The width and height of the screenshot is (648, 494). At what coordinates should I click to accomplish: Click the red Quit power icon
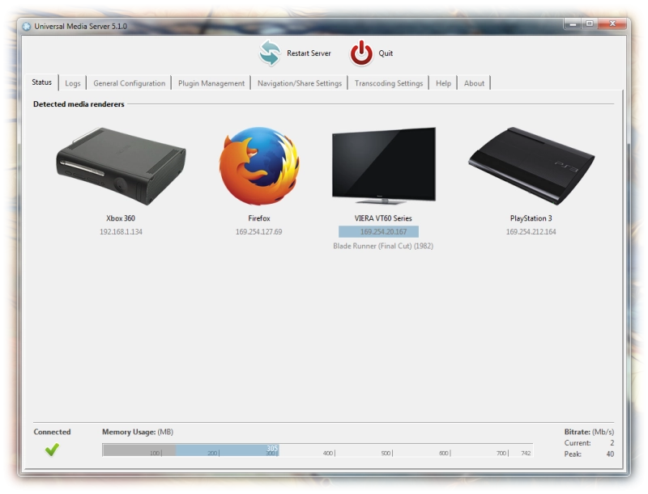(x=361, y=53)
